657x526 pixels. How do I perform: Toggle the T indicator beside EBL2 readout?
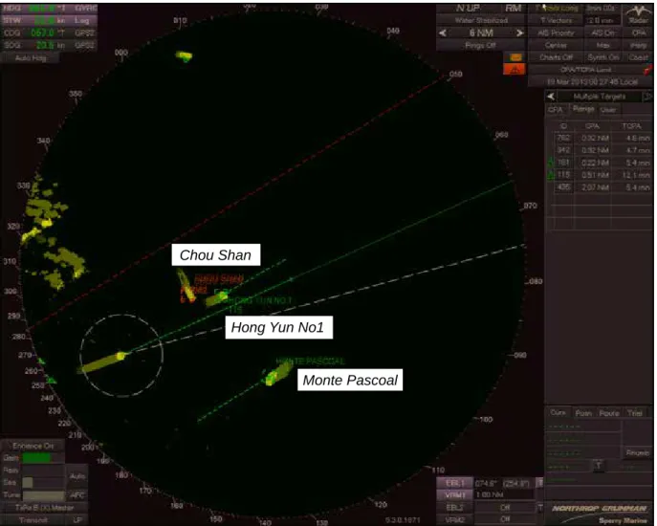click(540, 508)
